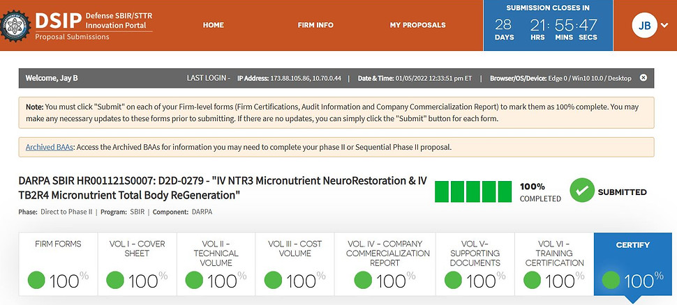Expand the user account dropdown chevron
Screen dimensions: 677x305
664,25
